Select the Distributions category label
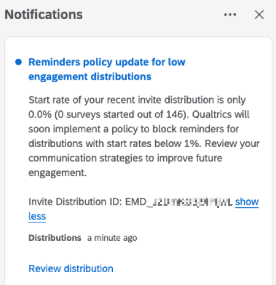276x285 pixels. (x=55, y=238)
